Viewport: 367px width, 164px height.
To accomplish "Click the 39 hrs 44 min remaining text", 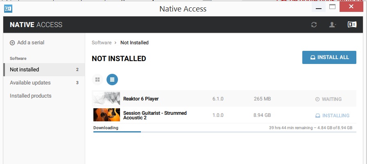I will tap(291, 128).
